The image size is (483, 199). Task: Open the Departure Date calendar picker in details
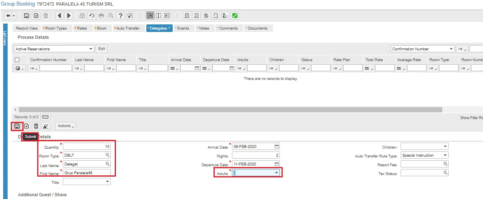tap(277, 164)
